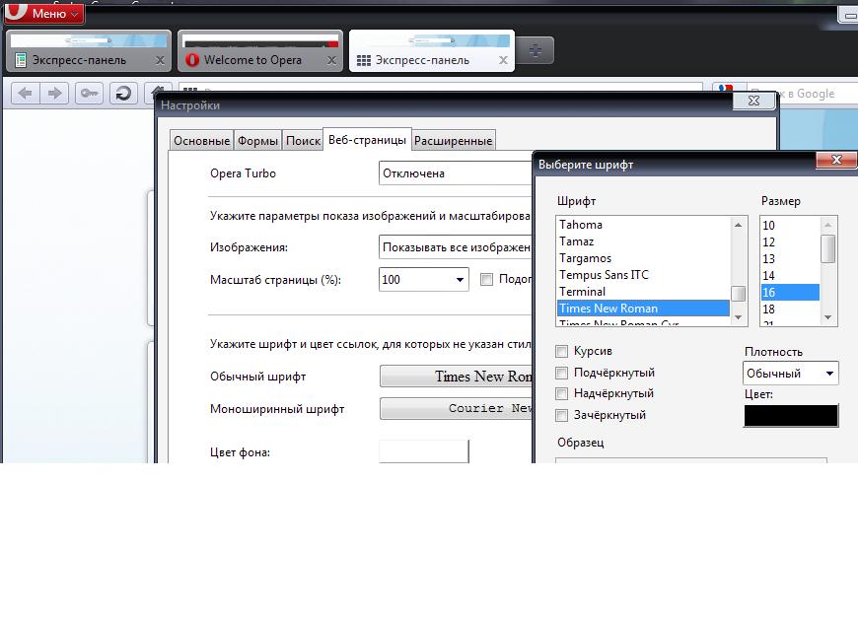Open the Изображения dropdown
Image resolution: width=858 pixels, height=619 pixels.
456,247
